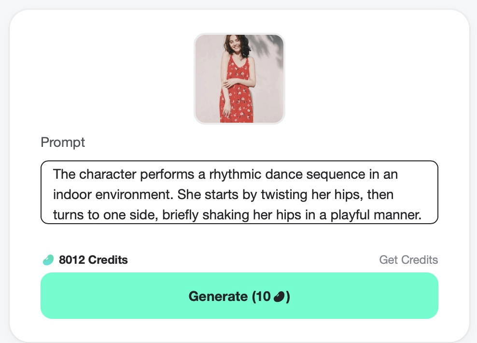Open the uploaded red dress photo thumbnail
Viewport: 477px width, 343px height.
coord(239,78)
